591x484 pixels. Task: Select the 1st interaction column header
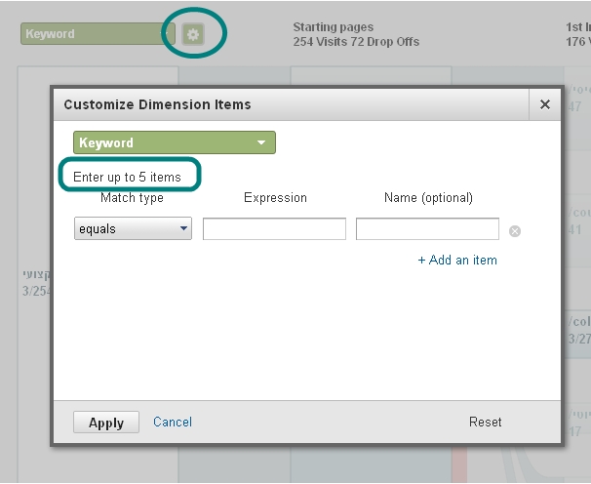(x=576, y=35)
